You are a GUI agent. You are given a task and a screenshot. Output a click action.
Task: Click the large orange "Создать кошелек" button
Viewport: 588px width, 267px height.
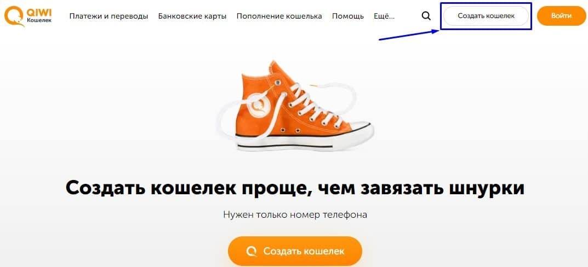295,251
